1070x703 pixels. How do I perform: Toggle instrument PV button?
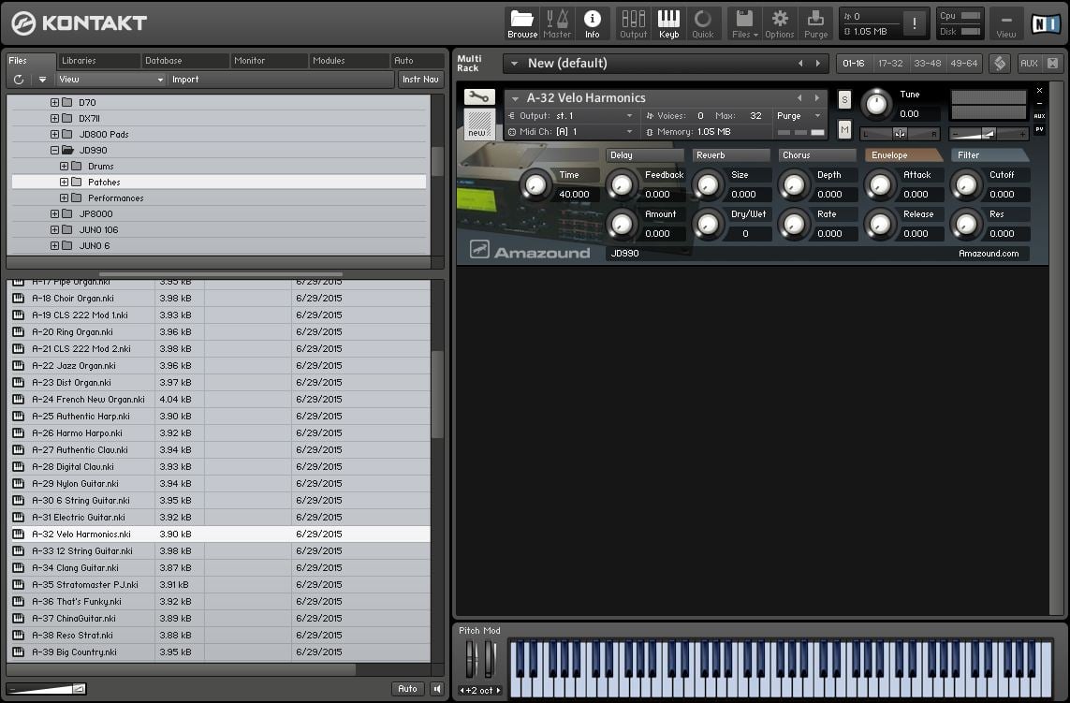pyautogui.click(x=1039, y=129)
